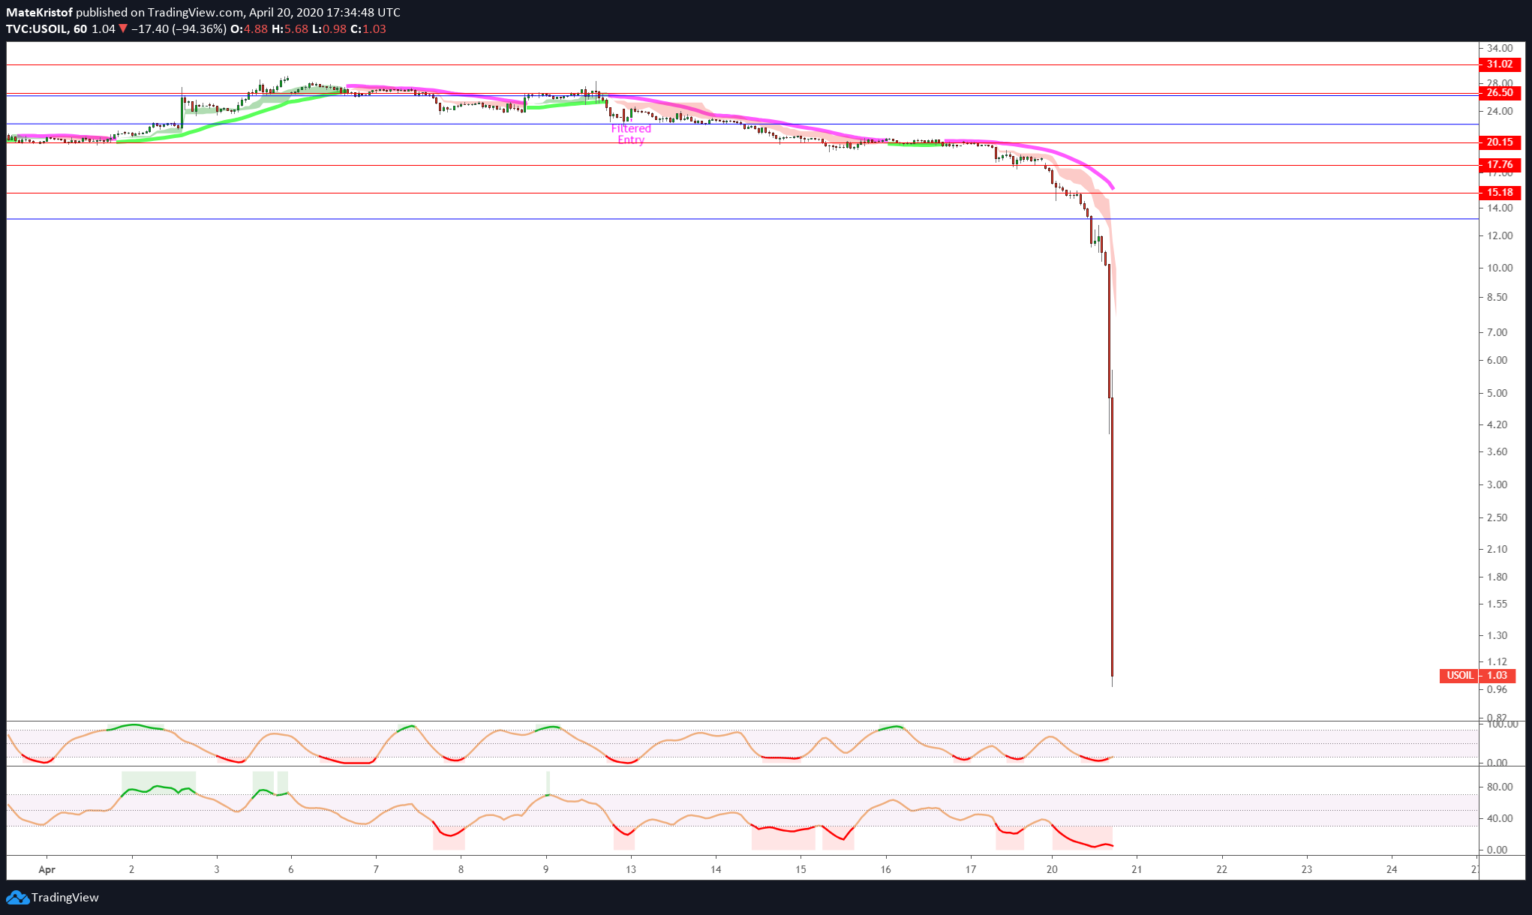Click 100.00 on the upper oscillator scale
1532x915 pixels.
[1502, 724]
